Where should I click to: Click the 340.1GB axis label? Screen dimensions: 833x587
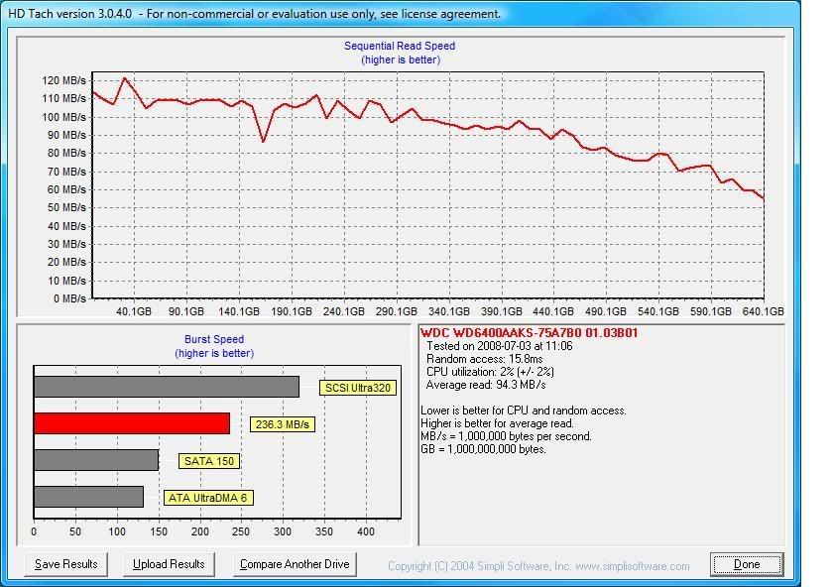point(449,311)
